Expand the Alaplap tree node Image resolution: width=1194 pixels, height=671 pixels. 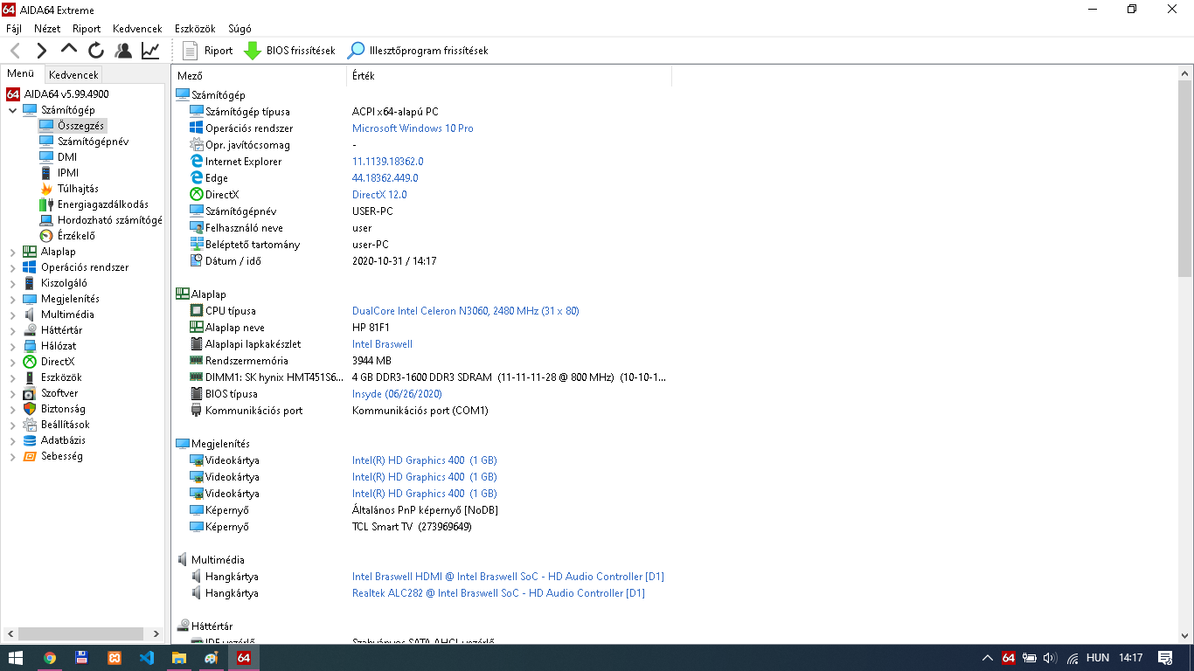[x=12, y=252]
